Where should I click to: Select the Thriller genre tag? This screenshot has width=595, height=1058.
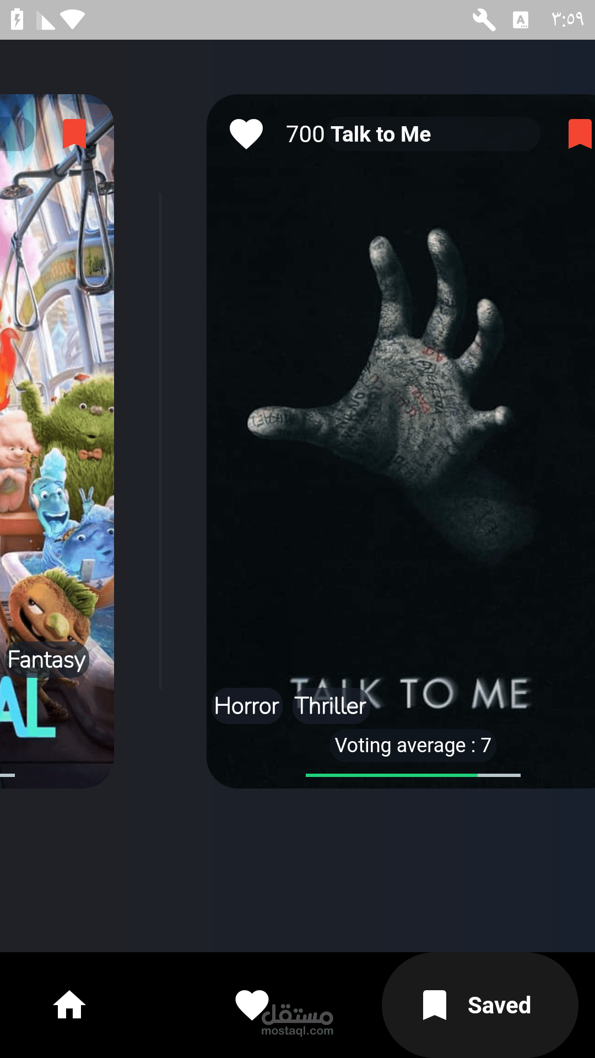point(331,706)
